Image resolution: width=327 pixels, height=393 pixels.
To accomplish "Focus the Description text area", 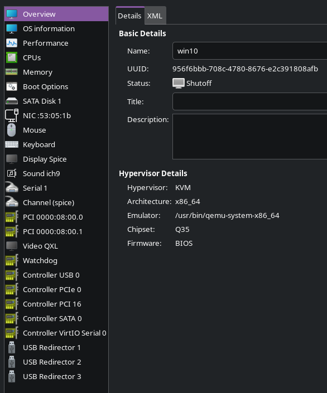I will pyautogui.click(x=249, y=137).
